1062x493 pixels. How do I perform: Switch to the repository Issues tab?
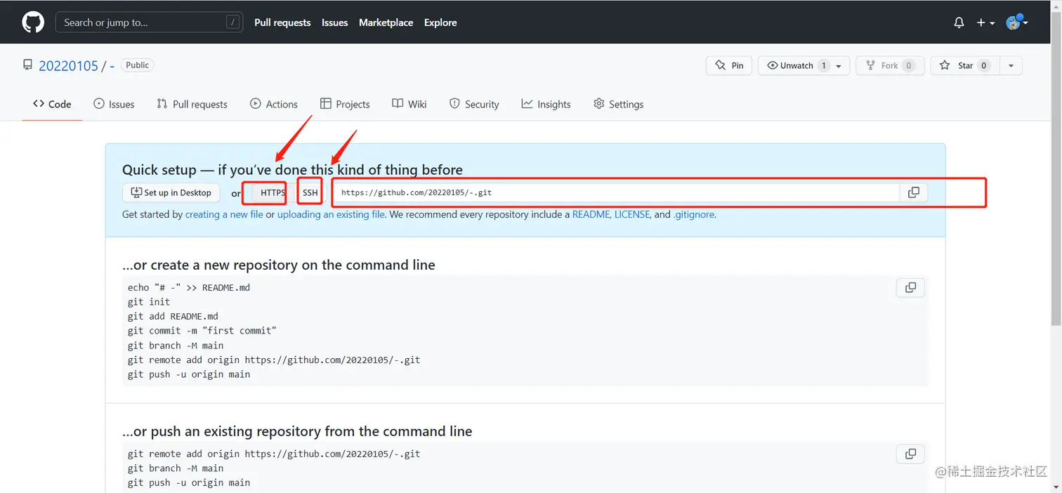114,104
